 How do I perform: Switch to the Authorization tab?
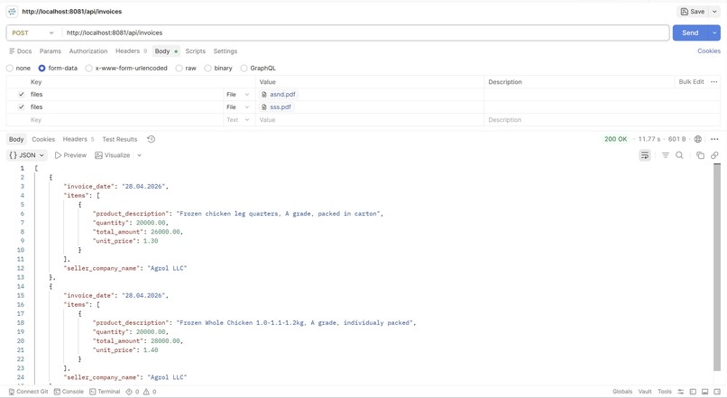[x=88, y=51]
